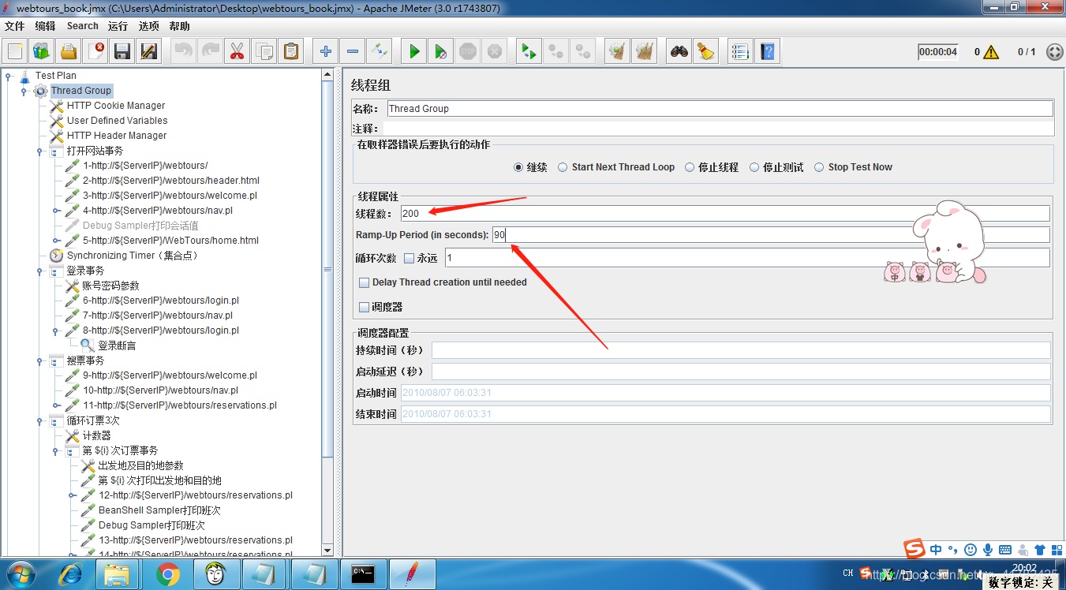Click the Open file folder icon
Screen dimensions: 1066x590
[x=69, y=52]
